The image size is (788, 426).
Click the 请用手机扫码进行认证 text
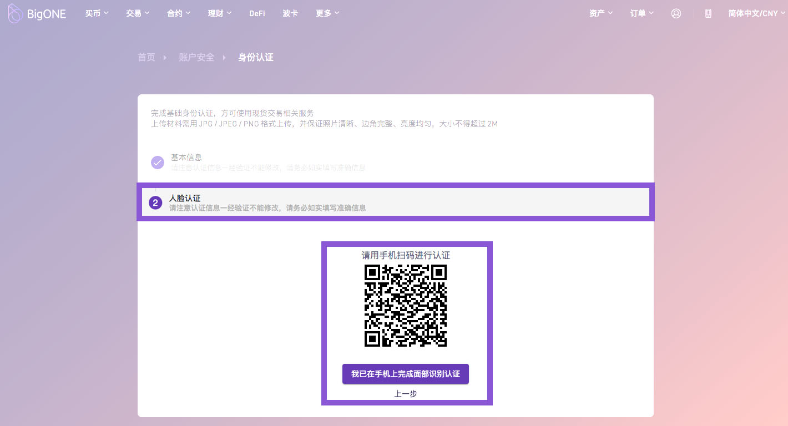click(x=406, y=256)
